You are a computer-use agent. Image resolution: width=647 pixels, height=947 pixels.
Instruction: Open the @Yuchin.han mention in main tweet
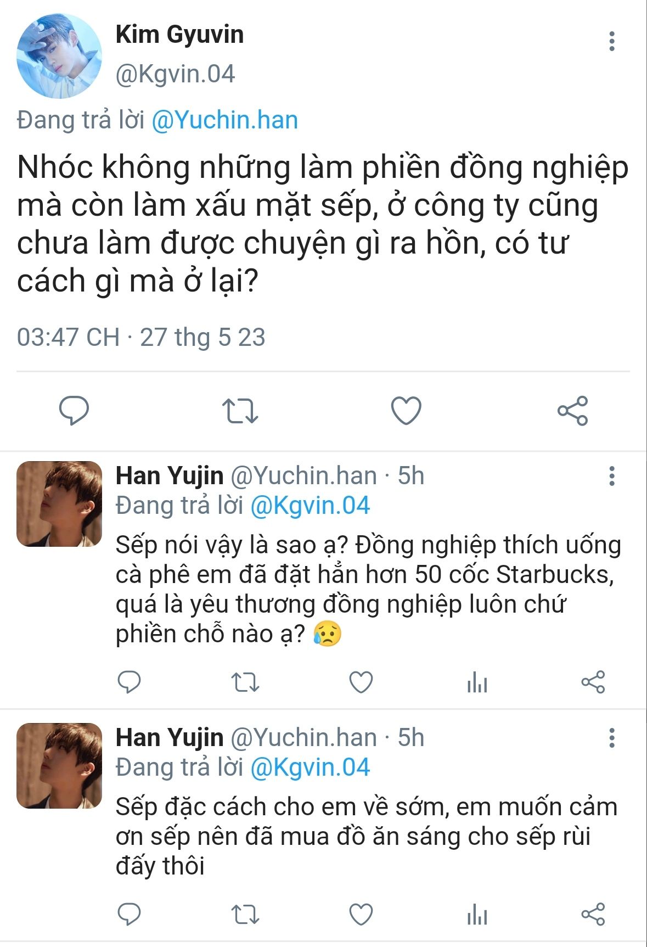(224, 120)
